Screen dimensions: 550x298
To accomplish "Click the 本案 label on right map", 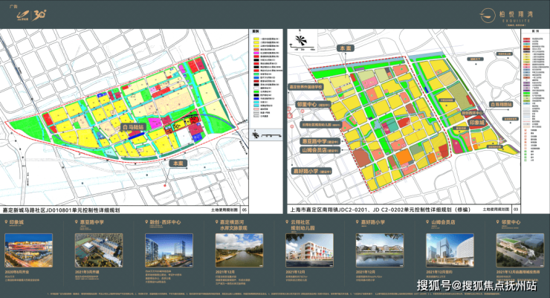I will click(x=343, y=47).
